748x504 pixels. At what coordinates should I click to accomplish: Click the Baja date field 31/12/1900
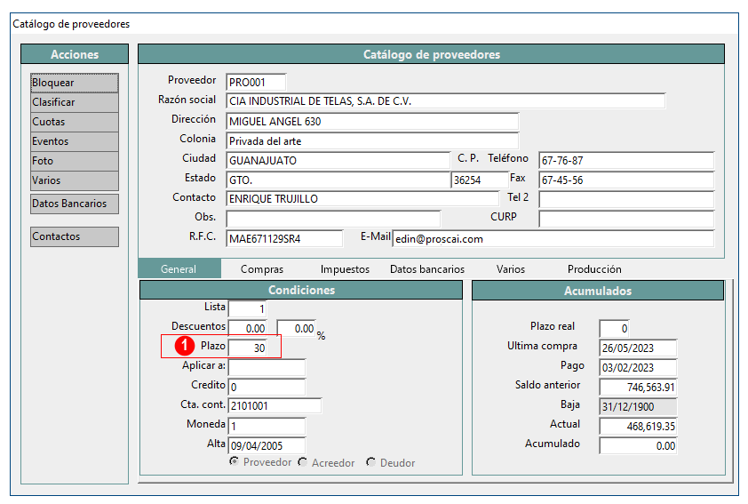(638, 406)
